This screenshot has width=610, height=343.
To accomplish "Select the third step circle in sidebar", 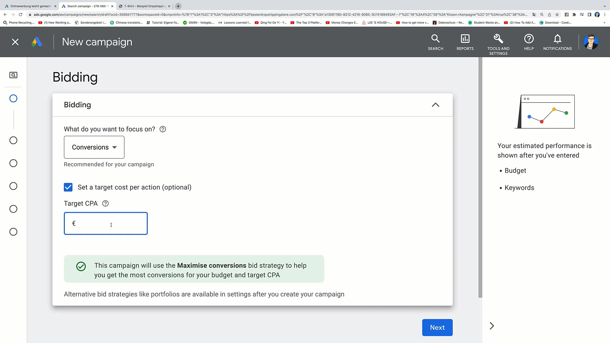I will [13, 163].
